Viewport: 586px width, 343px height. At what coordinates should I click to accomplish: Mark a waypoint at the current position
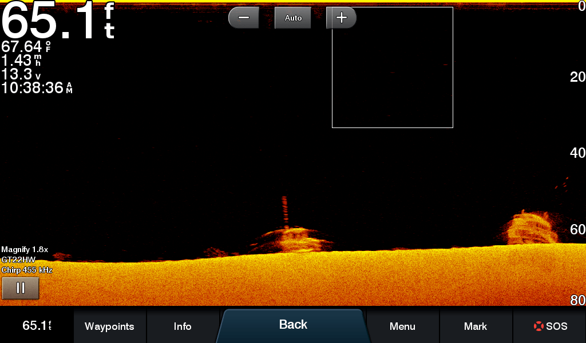click(476, 326)
